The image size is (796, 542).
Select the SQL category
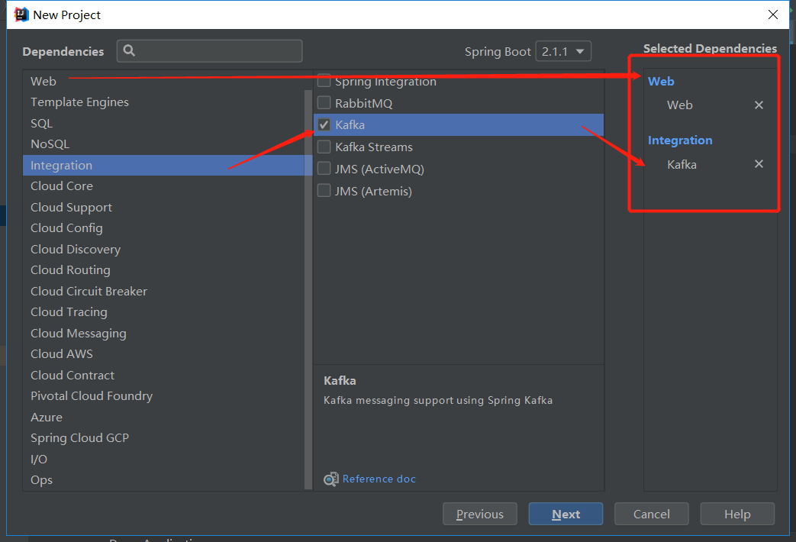tap(163, 124)
